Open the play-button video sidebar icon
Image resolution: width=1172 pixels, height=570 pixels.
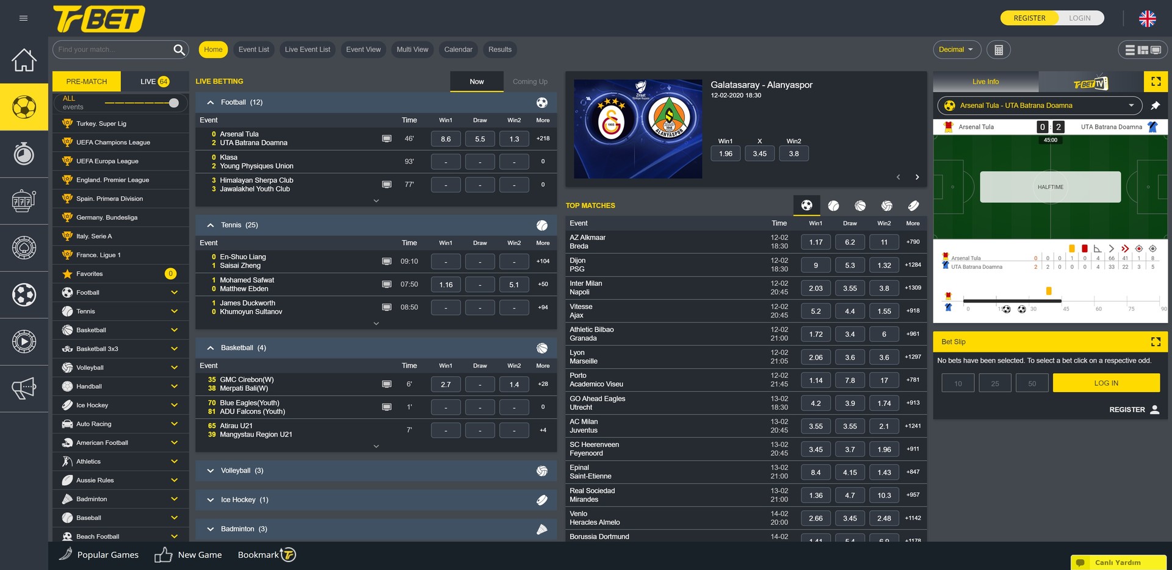(24, 341)
